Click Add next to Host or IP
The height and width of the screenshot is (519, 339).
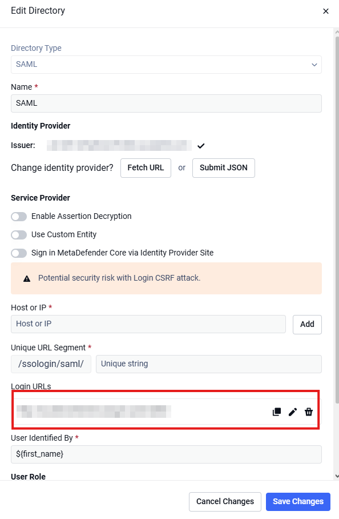tap(307, 325)
